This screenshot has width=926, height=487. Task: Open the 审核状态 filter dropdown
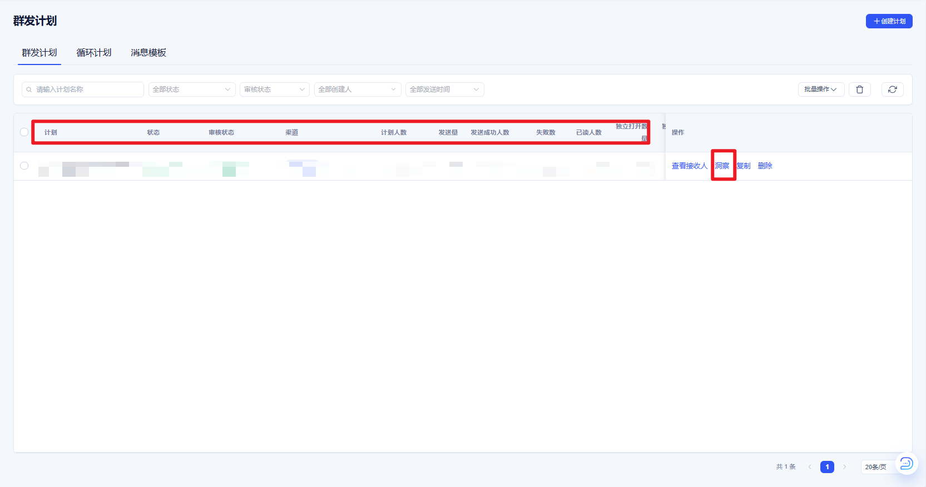tap(274, 90)
